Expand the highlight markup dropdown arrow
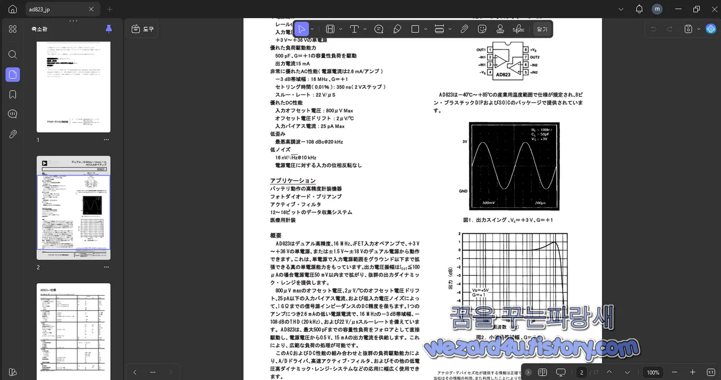This screenshot has width=721, height=380. click(340, 29)
